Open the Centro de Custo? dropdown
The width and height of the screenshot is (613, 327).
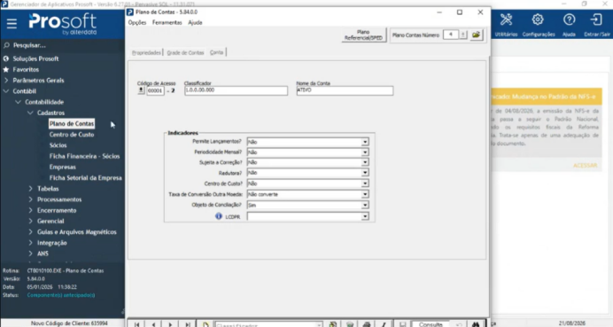(365, 183)
